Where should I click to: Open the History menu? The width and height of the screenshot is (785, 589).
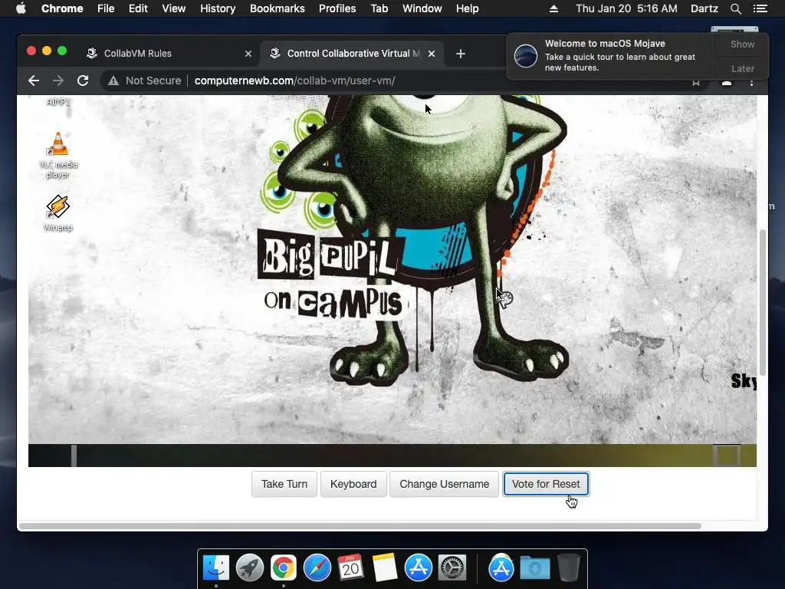[x=218, y=8]
